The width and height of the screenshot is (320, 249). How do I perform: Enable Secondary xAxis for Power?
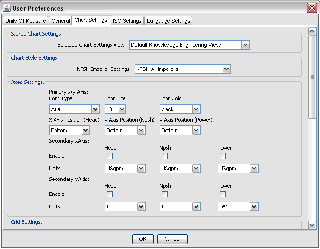click(x=223, y=156)
